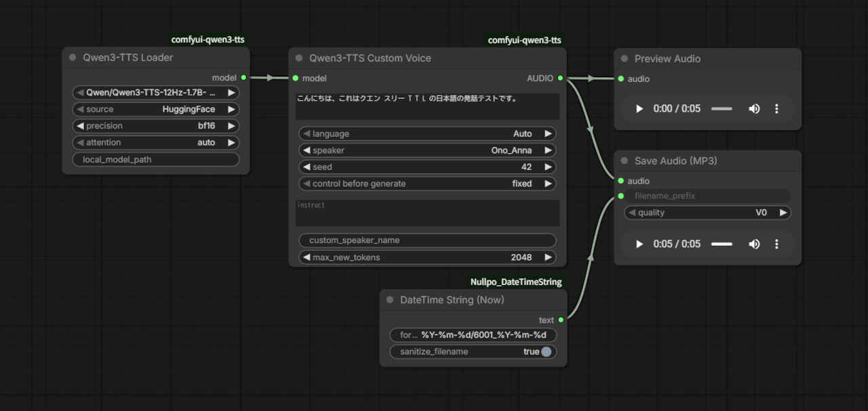This screenshot has height=411, width=868.
Task: Select next model with right arrow
Action: click(231, 93)
